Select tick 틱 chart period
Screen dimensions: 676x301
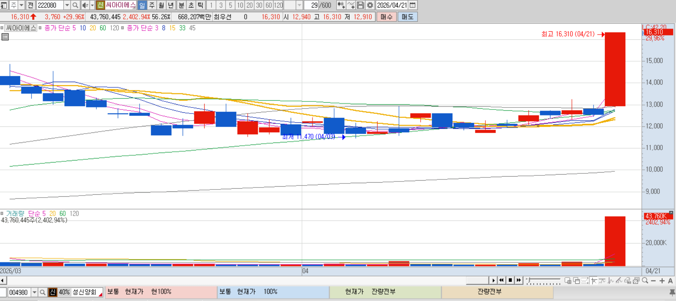pos(200,5)
